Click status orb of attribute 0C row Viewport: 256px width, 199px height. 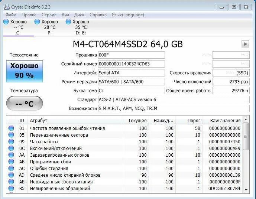pos(11,148)
